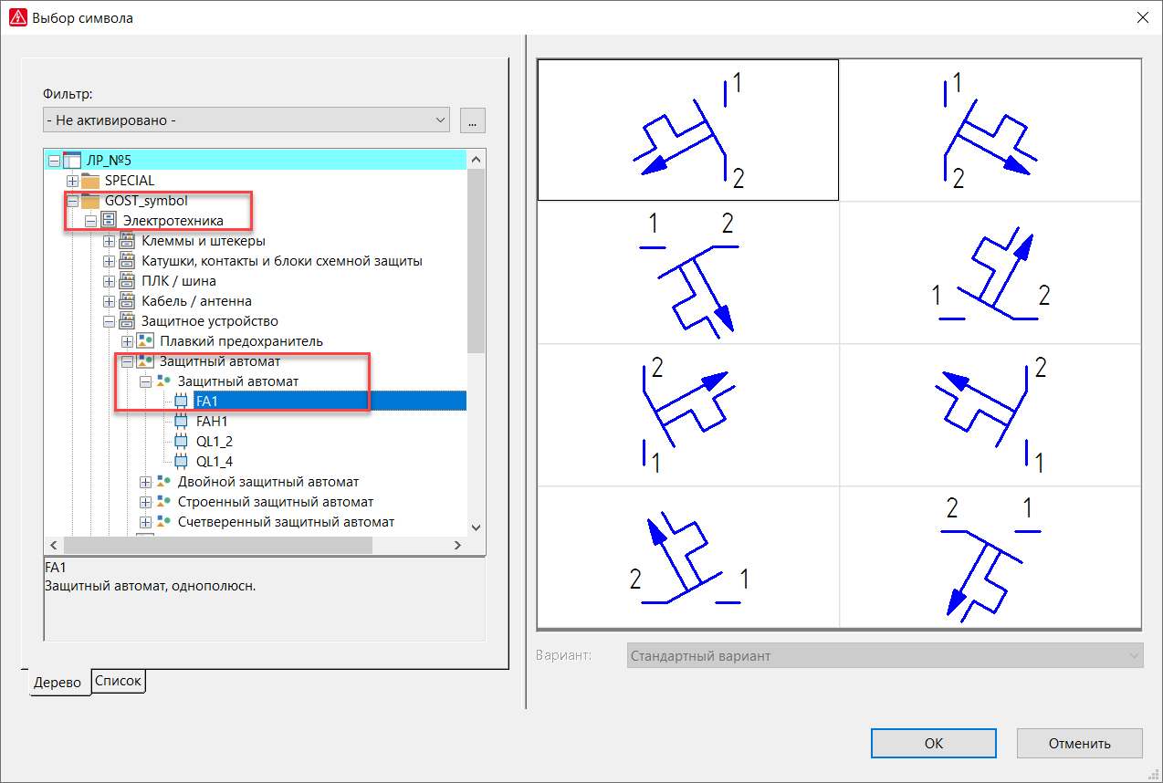
Task: Expand the Счетверенный защитный автомат node
Action: [x=145, y=522]
